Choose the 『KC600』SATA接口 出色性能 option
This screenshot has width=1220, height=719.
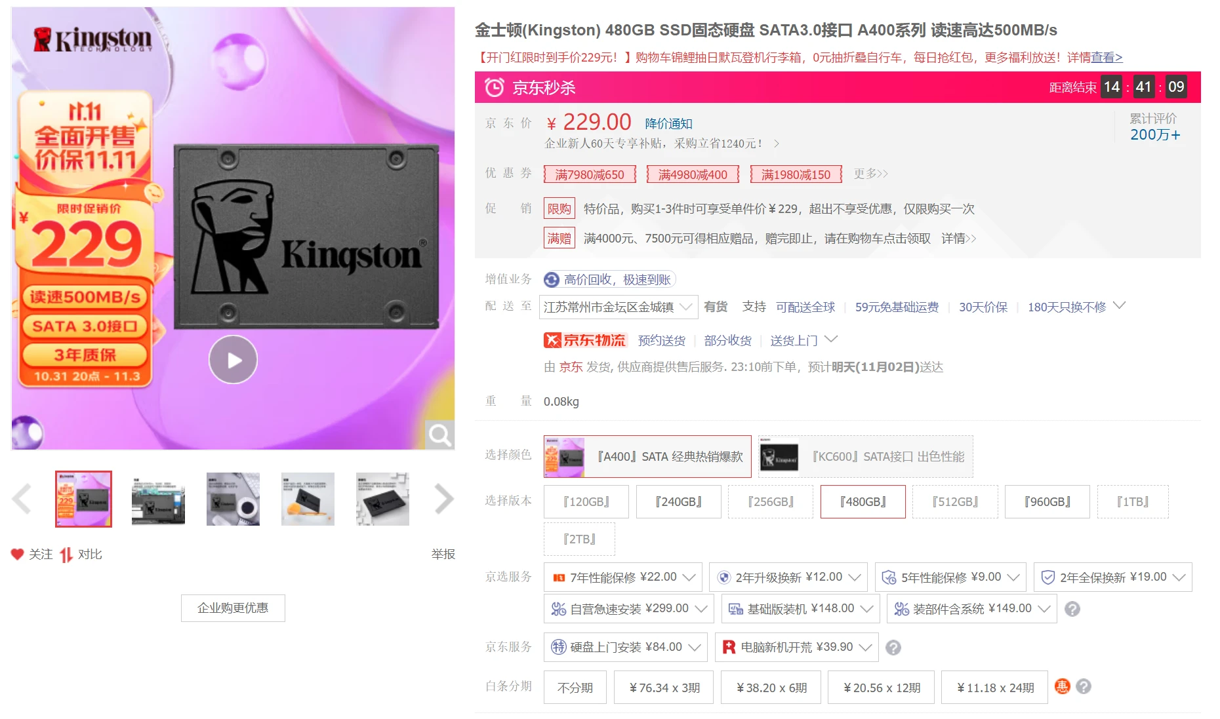coord(866,456)
